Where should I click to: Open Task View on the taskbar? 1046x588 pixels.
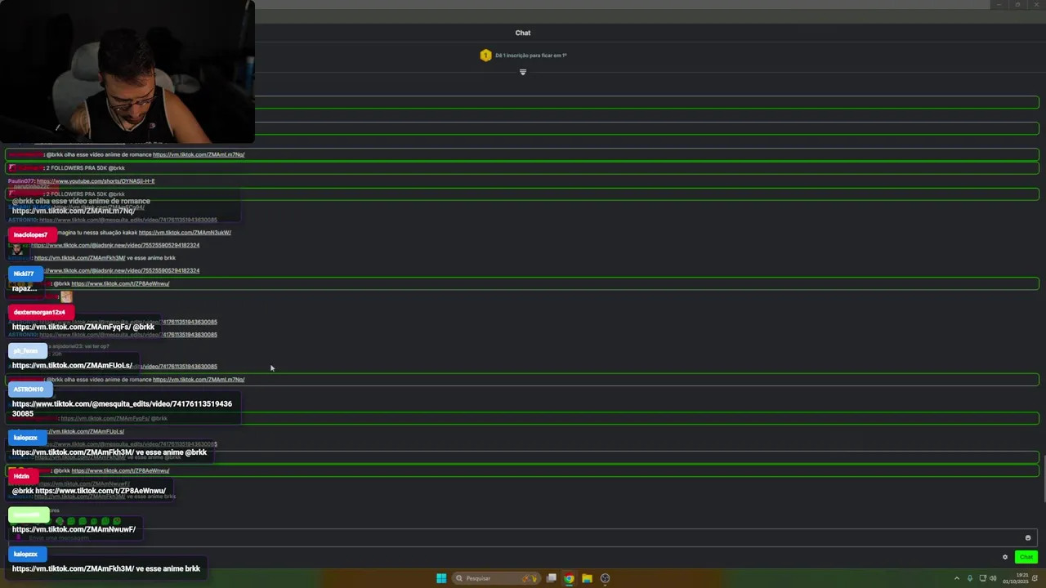(x=552, y=578)
